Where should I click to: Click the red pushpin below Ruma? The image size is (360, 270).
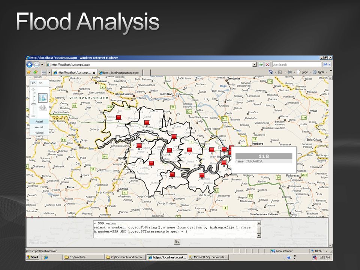pos(174,137)
